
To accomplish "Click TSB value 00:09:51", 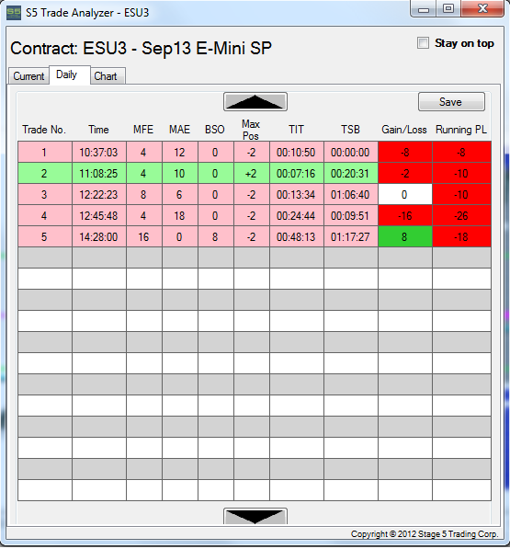I will point(351,216).
